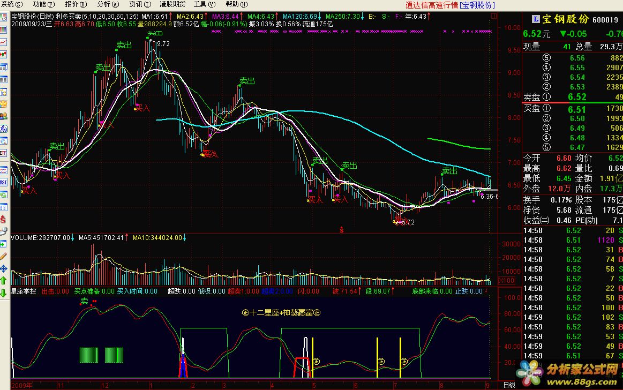Click the 星座掌控 indicator name
This screenshot has height=390, width=623.
point(24,291)
